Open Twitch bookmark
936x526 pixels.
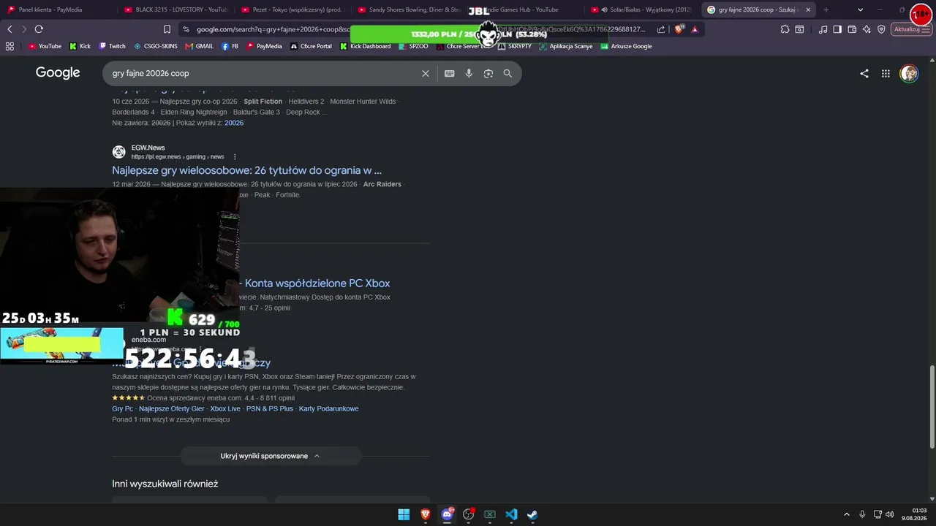[x=112, y=46]
